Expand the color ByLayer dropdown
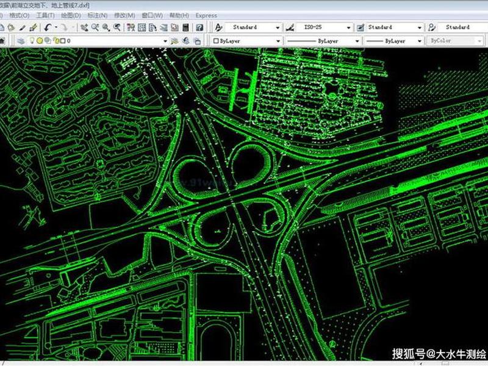Image resolution: width=488 pixels, height=366 pixels. pyautogui.click(x=278, y=41)
